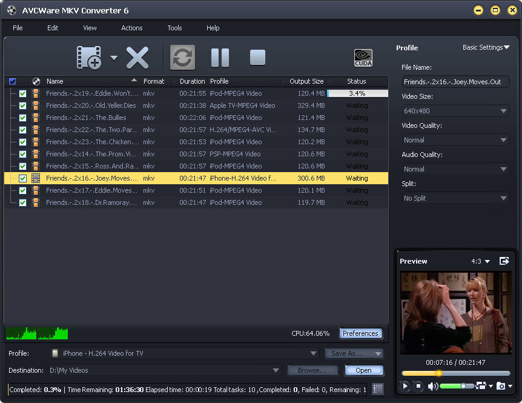Open the Actions menu

[132, 28]
